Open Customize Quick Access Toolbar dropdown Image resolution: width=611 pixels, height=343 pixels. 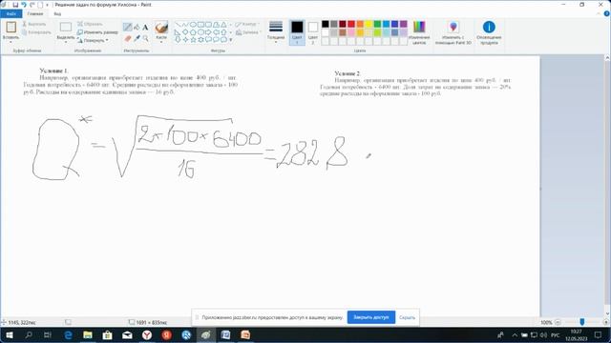click(47, 5)
